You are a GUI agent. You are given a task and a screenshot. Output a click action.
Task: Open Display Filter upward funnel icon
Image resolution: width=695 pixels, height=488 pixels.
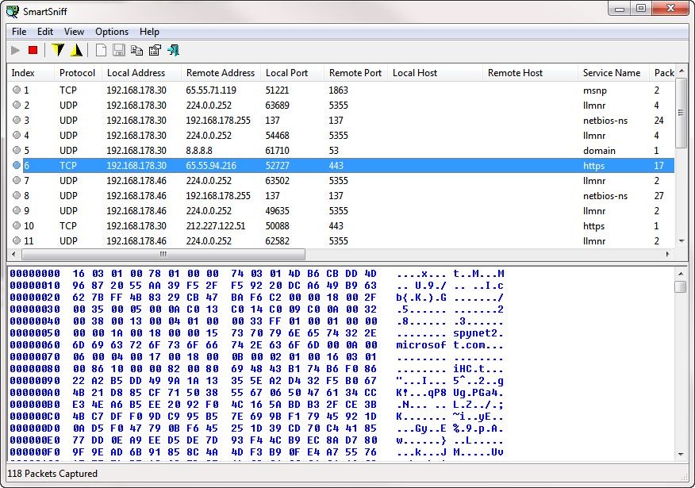[x=76, y=51]
